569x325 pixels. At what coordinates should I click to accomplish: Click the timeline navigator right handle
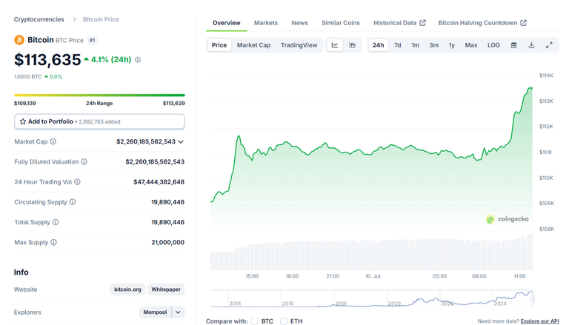click(x=533, y=298)
